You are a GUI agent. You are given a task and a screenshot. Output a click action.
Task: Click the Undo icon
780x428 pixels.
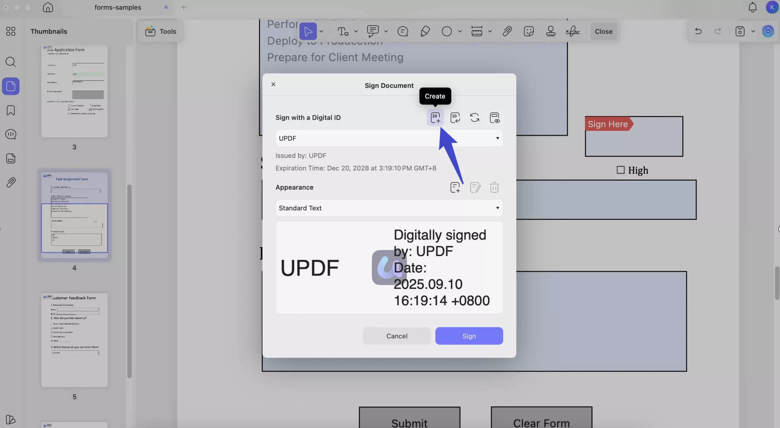pos(698,31)
